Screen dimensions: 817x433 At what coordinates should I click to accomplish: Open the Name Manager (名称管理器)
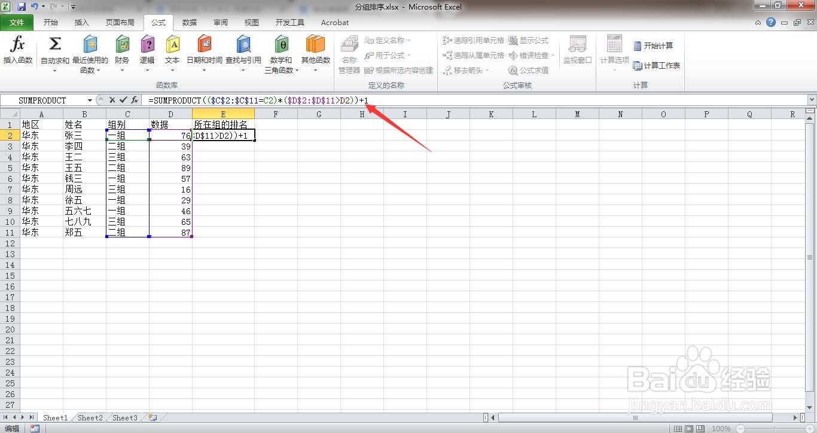coord(349,54)
